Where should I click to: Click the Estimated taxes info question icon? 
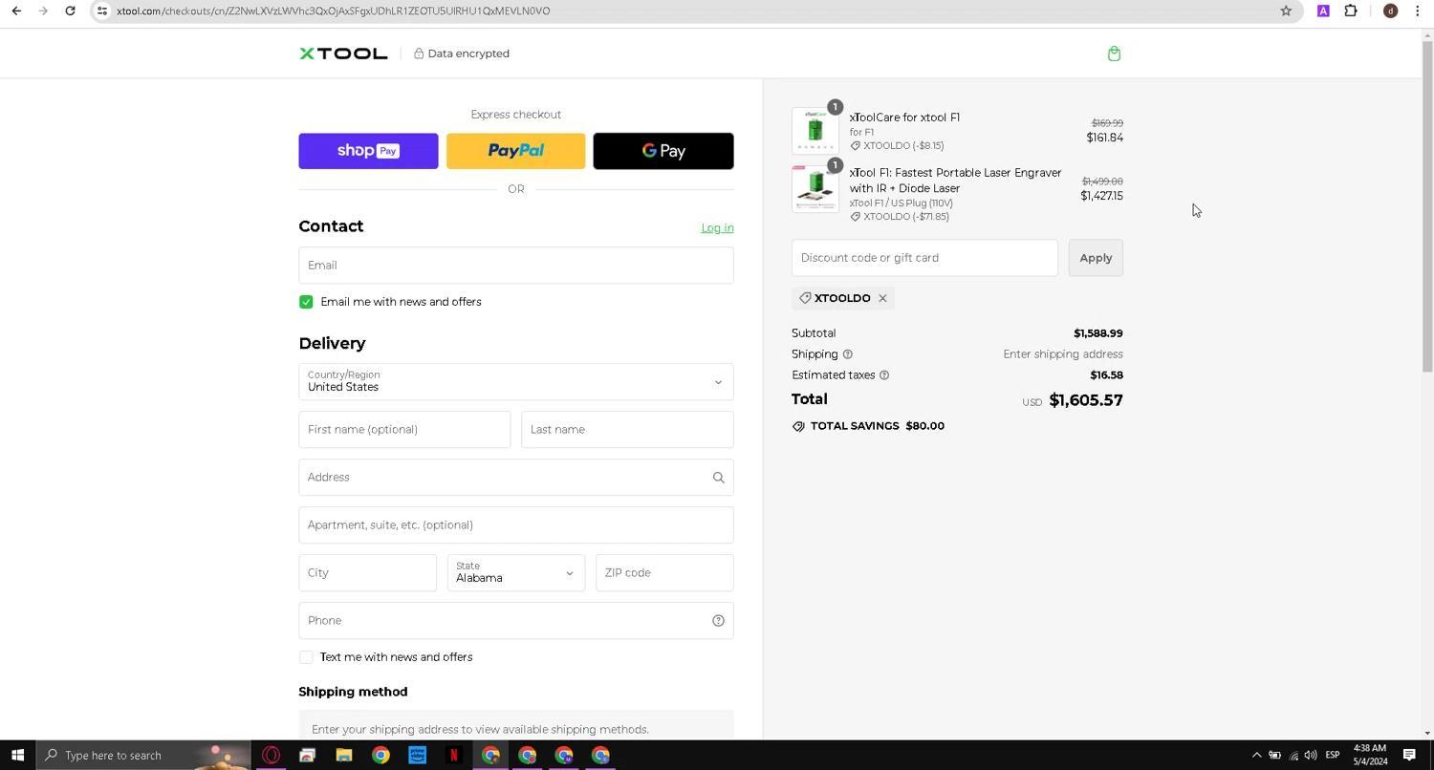point(884,375)
